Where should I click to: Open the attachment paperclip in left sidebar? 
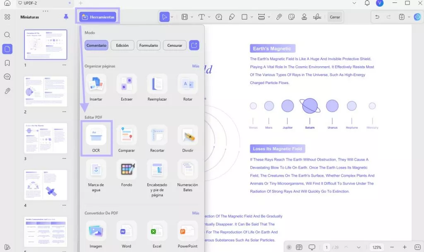tap(7, 91)
